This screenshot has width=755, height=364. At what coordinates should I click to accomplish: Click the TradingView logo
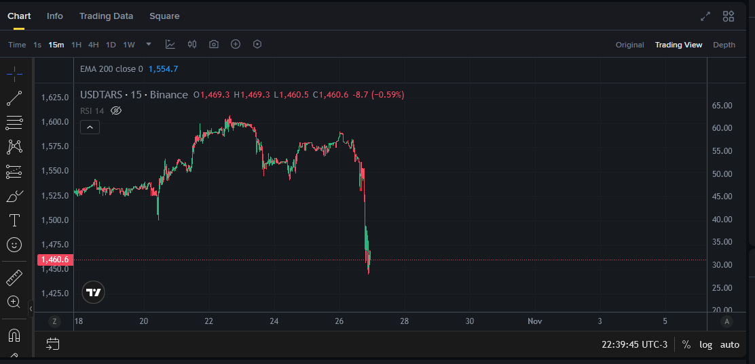coord(94,292)
